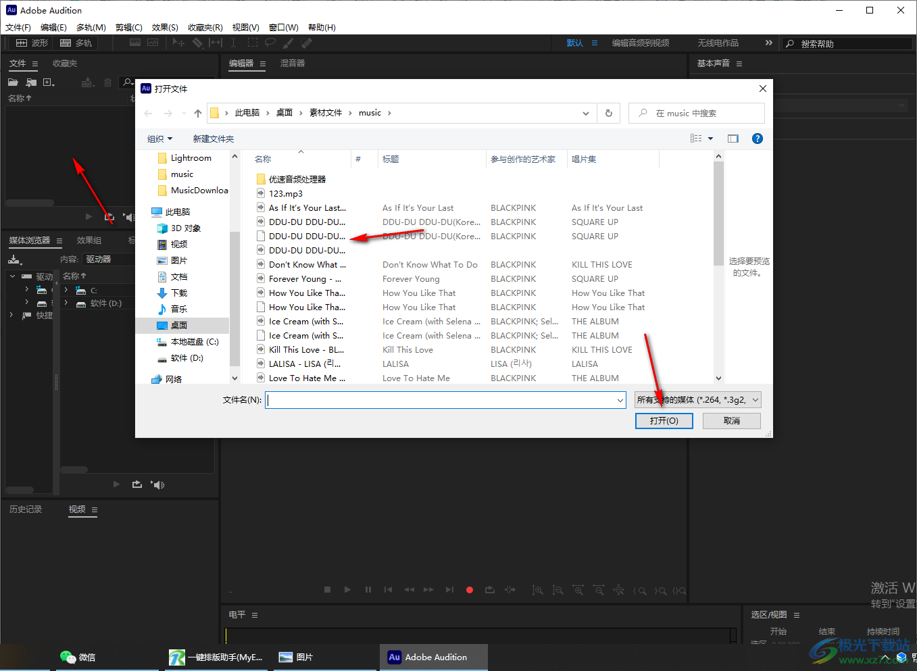Click the blue help icon in the dialog
Screen dimensions: 917x671
pyautogui.click(x=758, y=139)
